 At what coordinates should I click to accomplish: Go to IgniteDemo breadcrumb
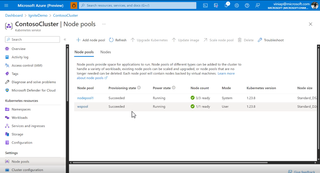pos(38,15)
